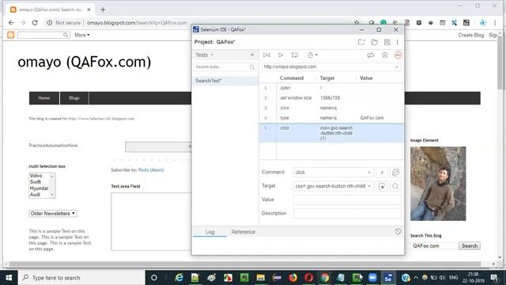
Task: Select row 3 click name=q
Action: click(x=331, y=108)
